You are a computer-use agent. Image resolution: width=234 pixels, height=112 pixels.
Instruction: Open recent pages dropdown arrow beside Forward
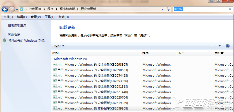[17, 9]
